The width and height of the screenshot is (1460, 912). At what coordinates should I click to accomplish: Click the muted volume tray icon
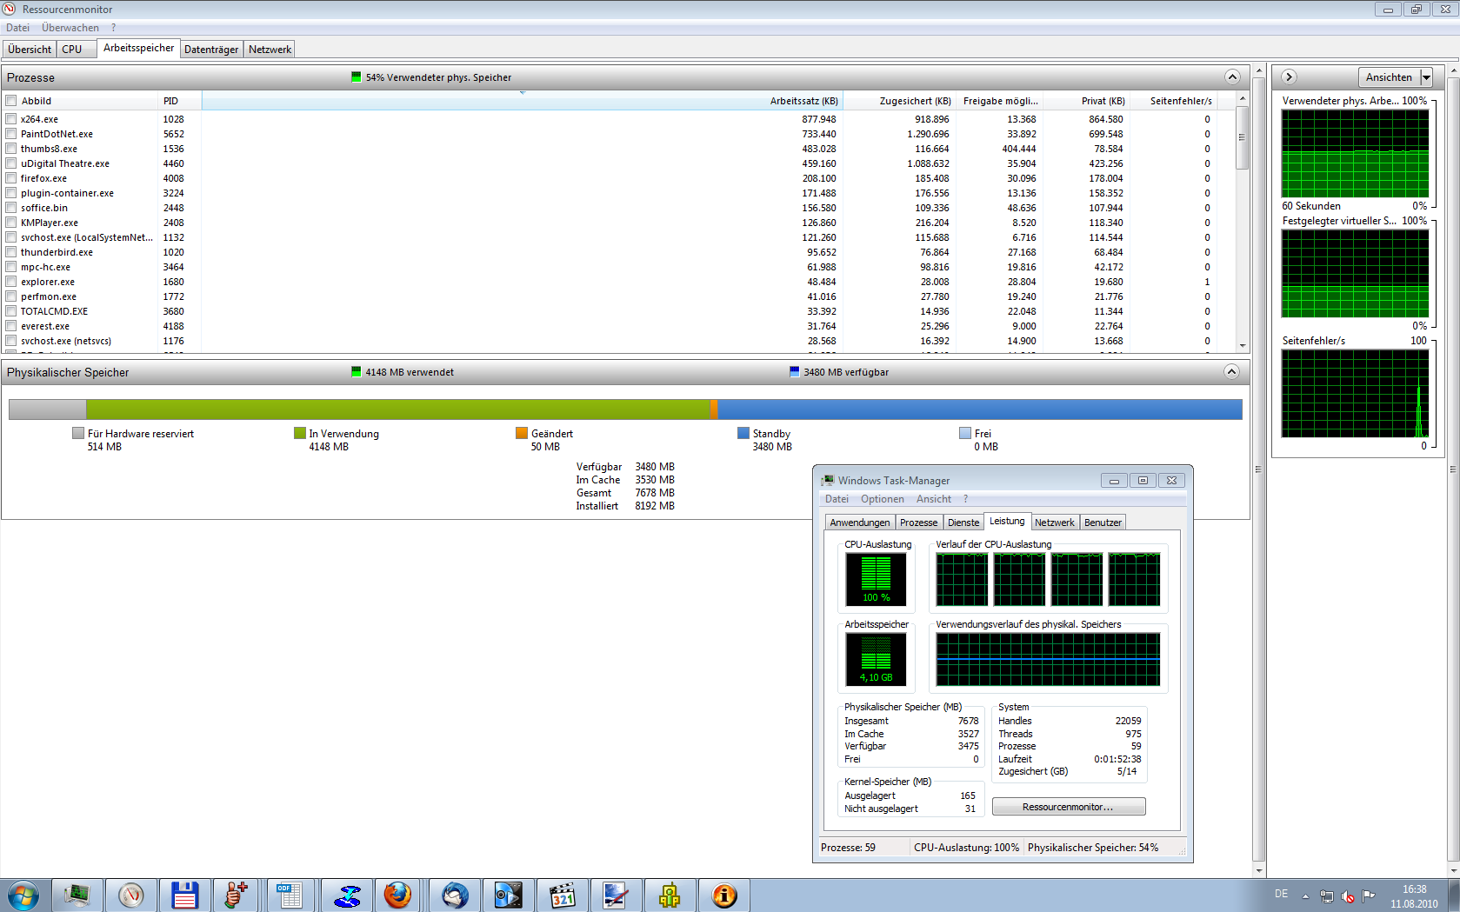[1348, 895]
